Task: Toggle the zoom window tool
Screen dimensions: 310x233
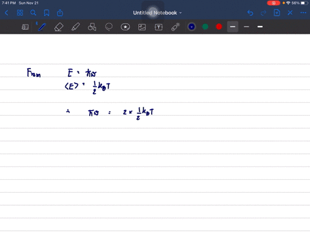Action: pyautogui.click(x=25, y=27)
